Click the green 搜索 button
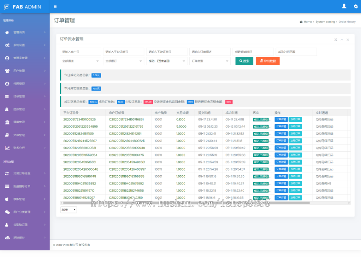Screen dimensions: 361x257 pos(244,61)
